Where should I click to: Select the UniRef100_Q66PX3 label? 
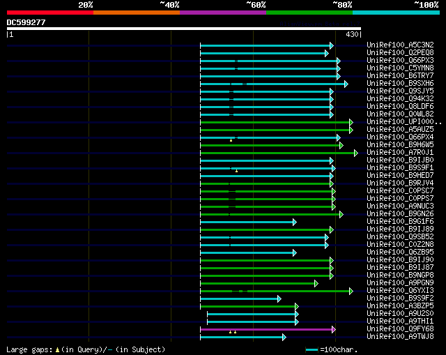400,60
